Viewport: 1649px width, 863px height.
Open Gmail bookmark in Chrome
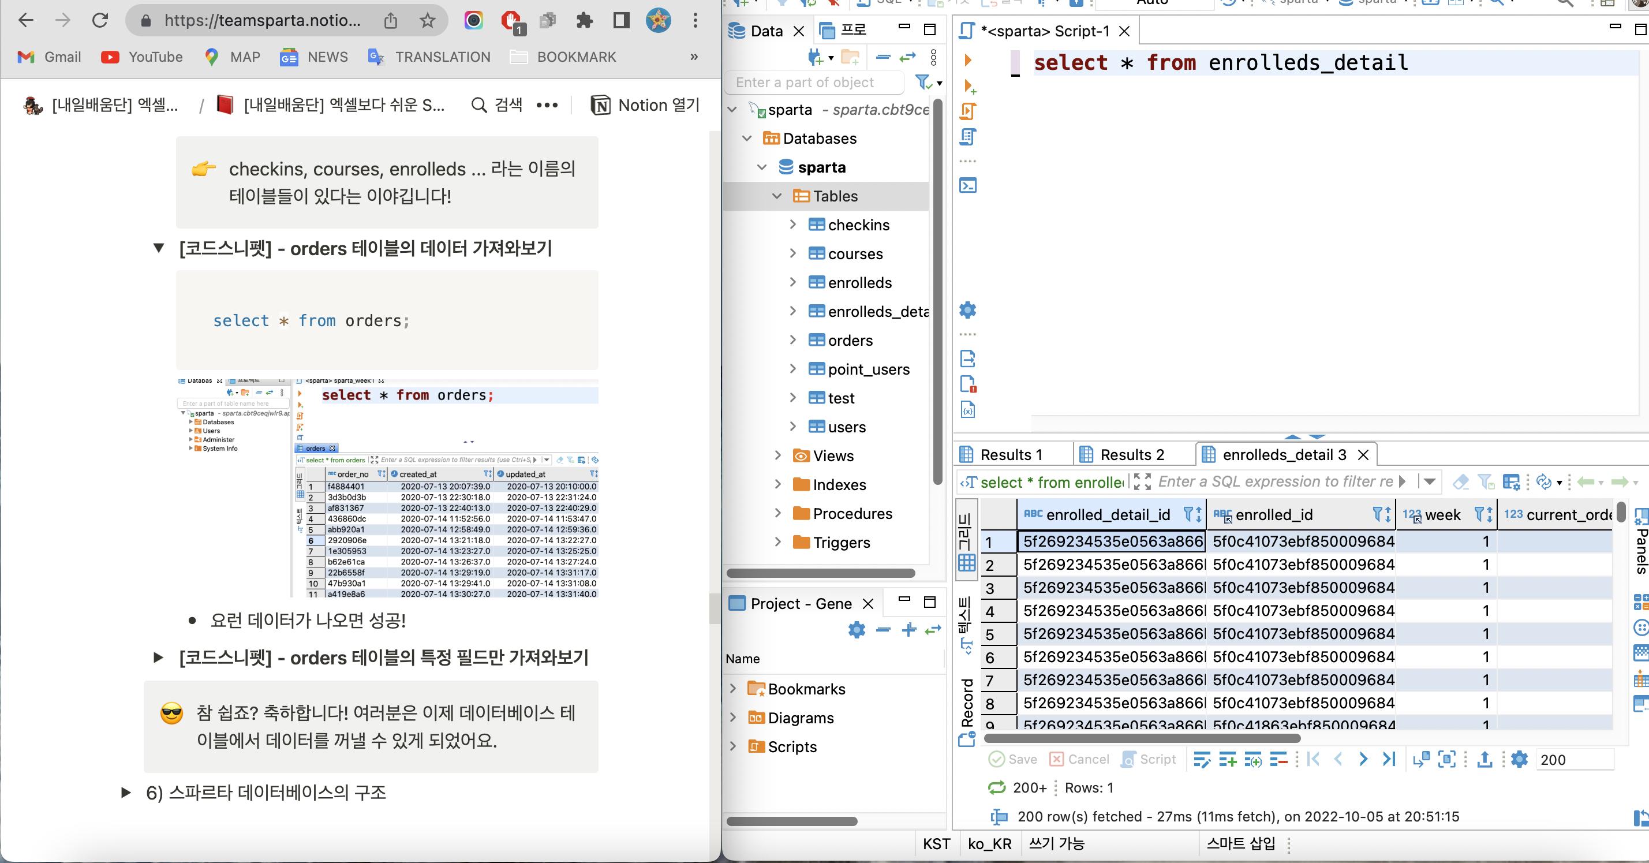pyautogui.click(x=49, y=57)
